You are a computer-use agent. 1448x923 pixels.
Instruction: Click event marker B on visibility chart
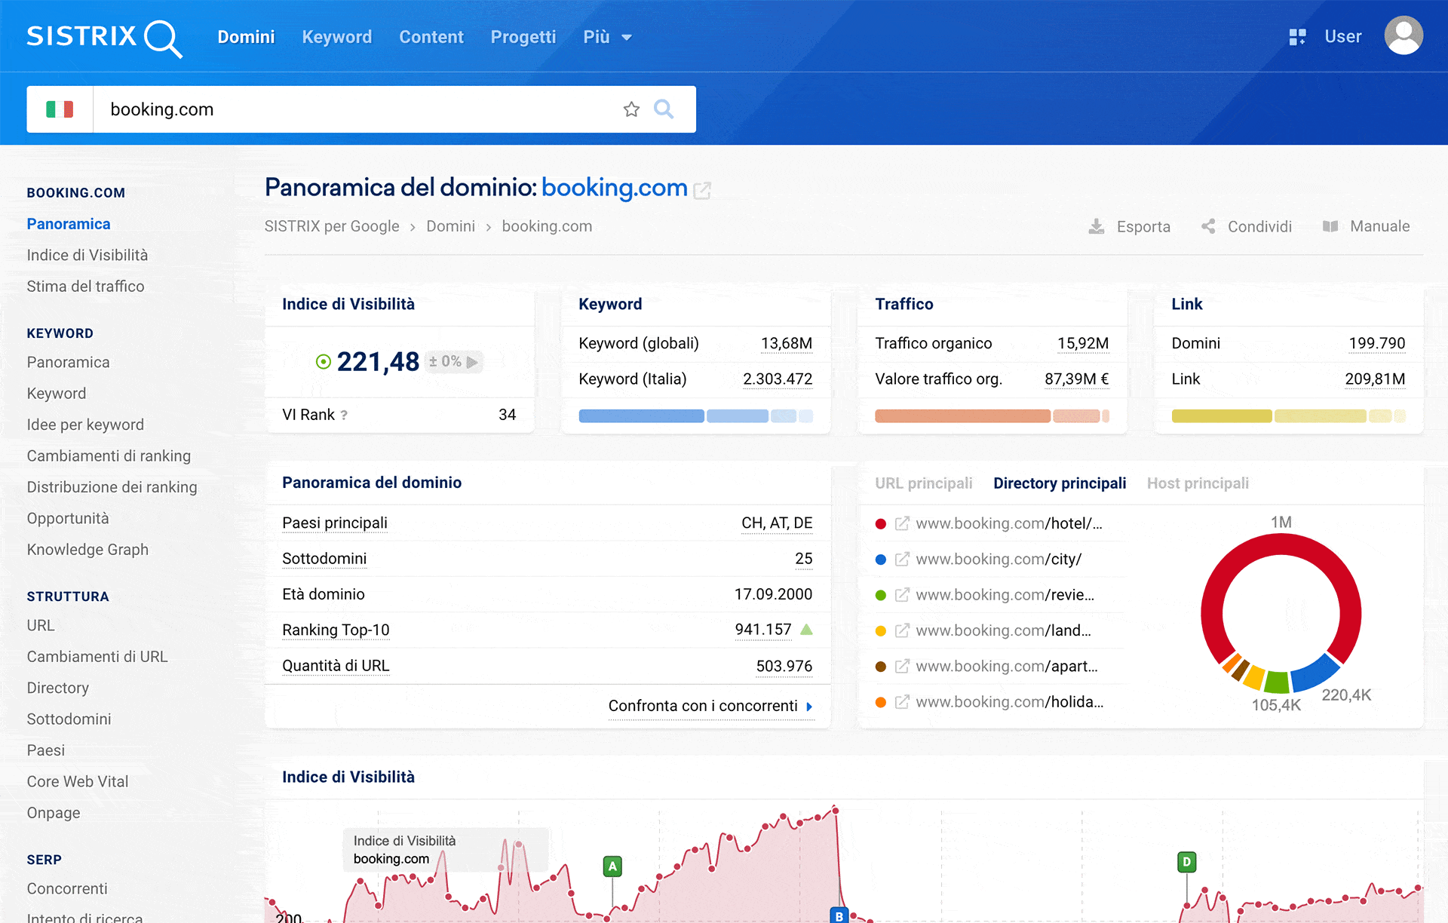[839, 915]
